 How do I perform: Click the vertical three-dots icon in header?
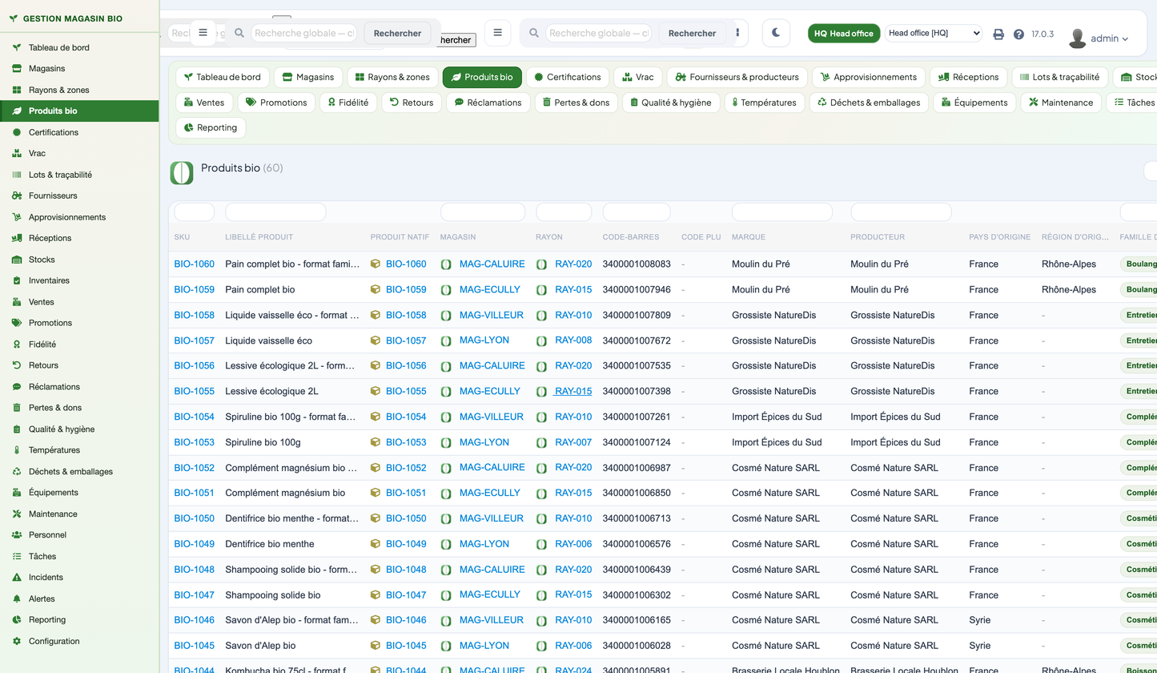pos(737,33)
